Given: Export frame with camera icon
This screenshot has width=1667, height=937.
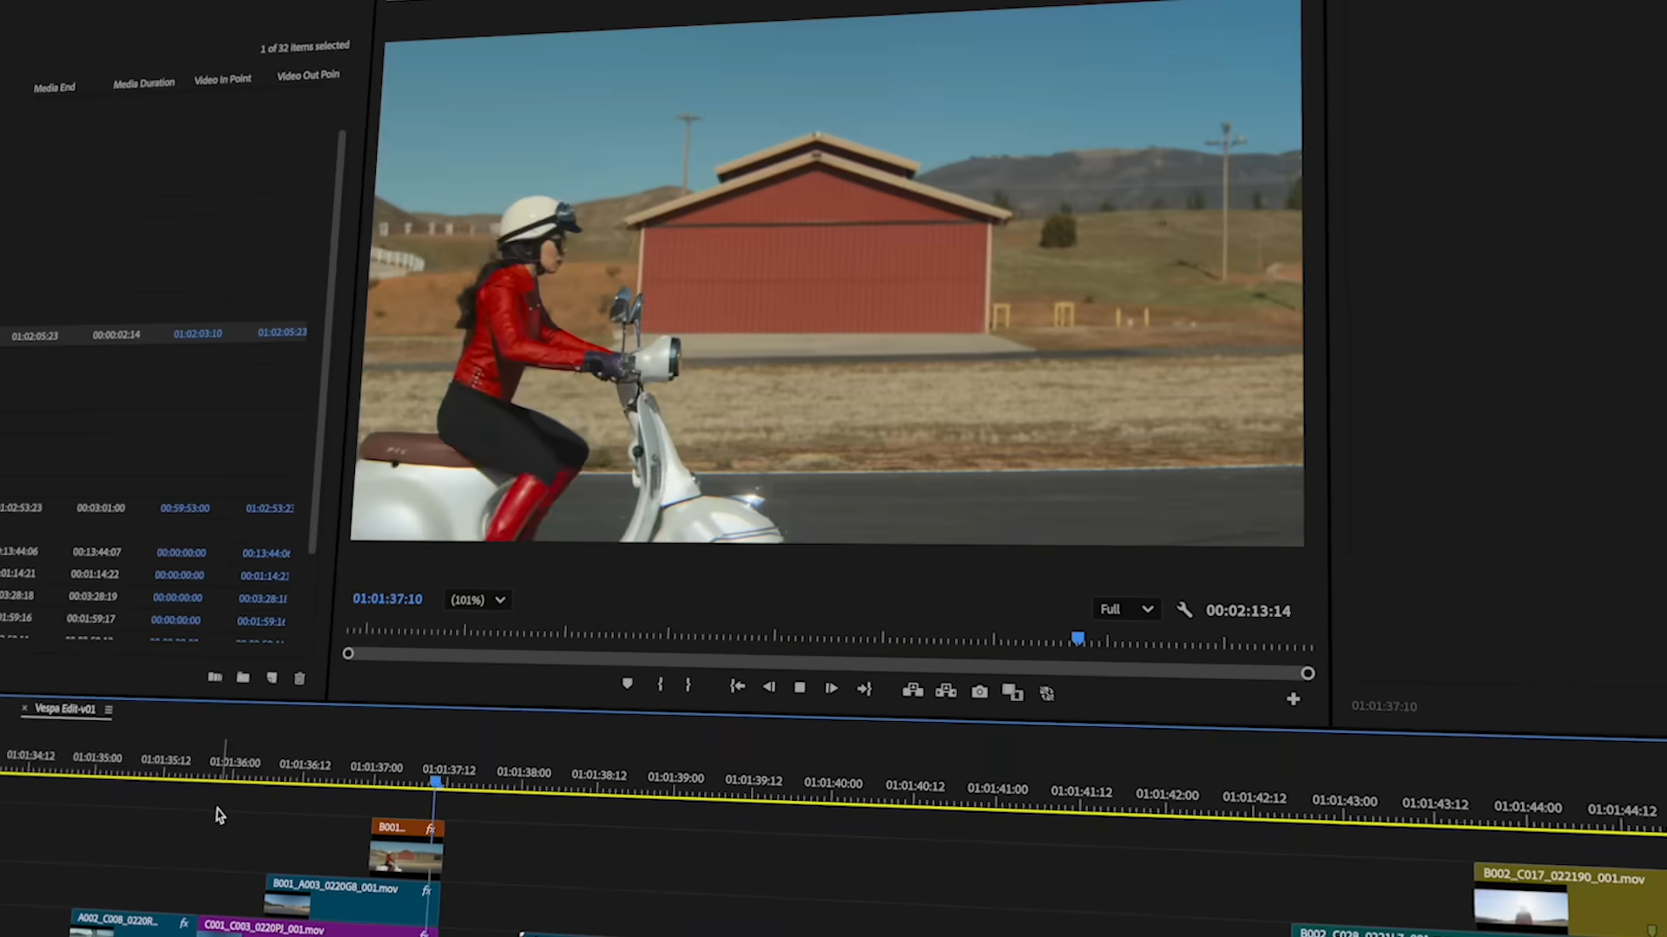Looking at the screenshot, I should tap(979, 691).
